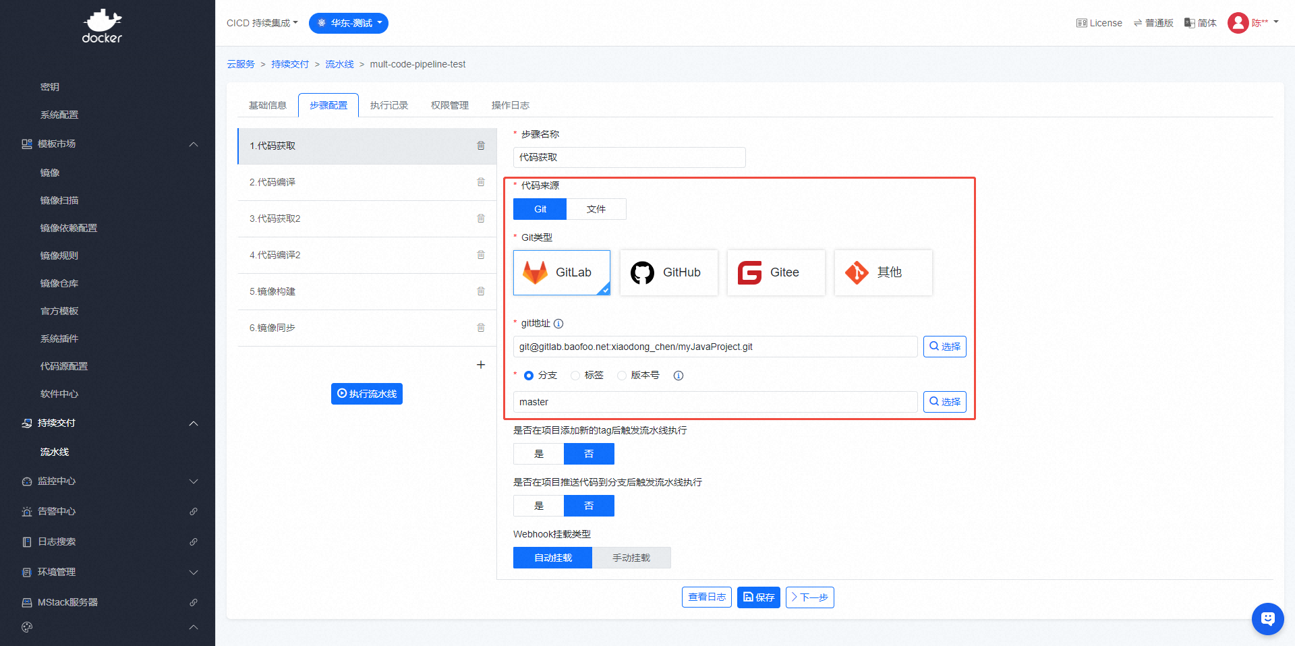Switch to the 执行记录 tab
1295x646 pixels.
pos(389,105)
